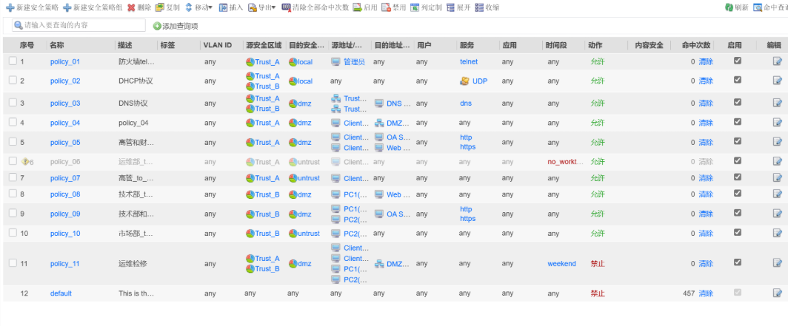Click the edit icon for policy_03
Image resolution: width=788 pixels, height=326 pixels.
778,103
